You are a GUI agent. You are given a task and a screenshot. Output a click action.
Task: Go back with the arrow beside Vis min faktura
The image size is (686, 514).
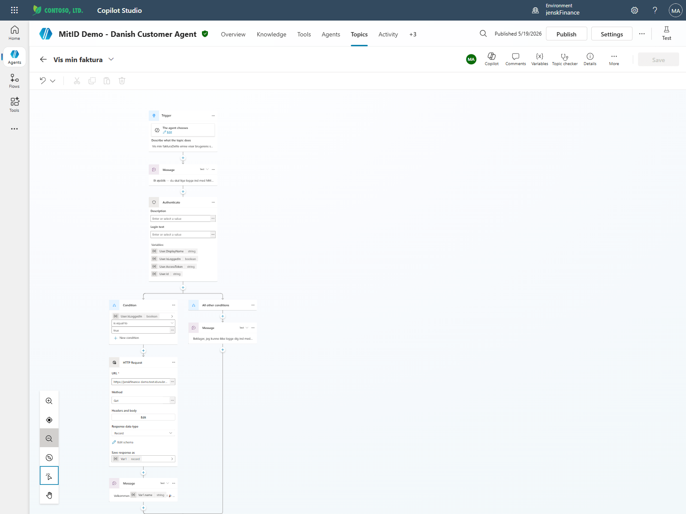pos(43,60)
